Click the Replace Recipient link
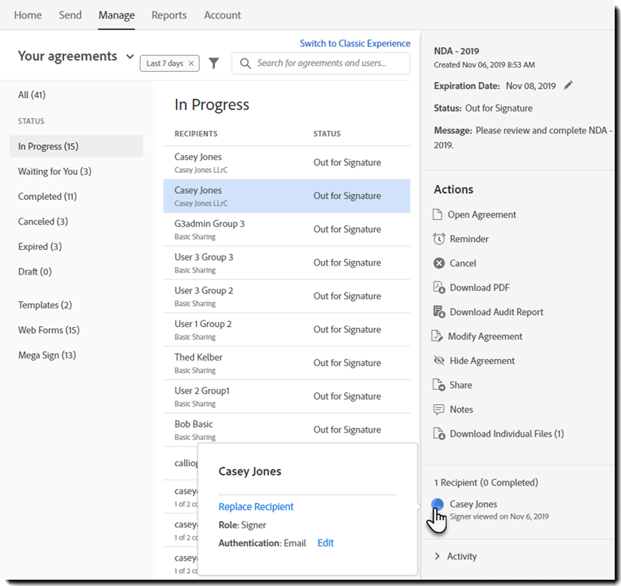The image size is (621, 586). pyautogui.click(x=256, y=507)
